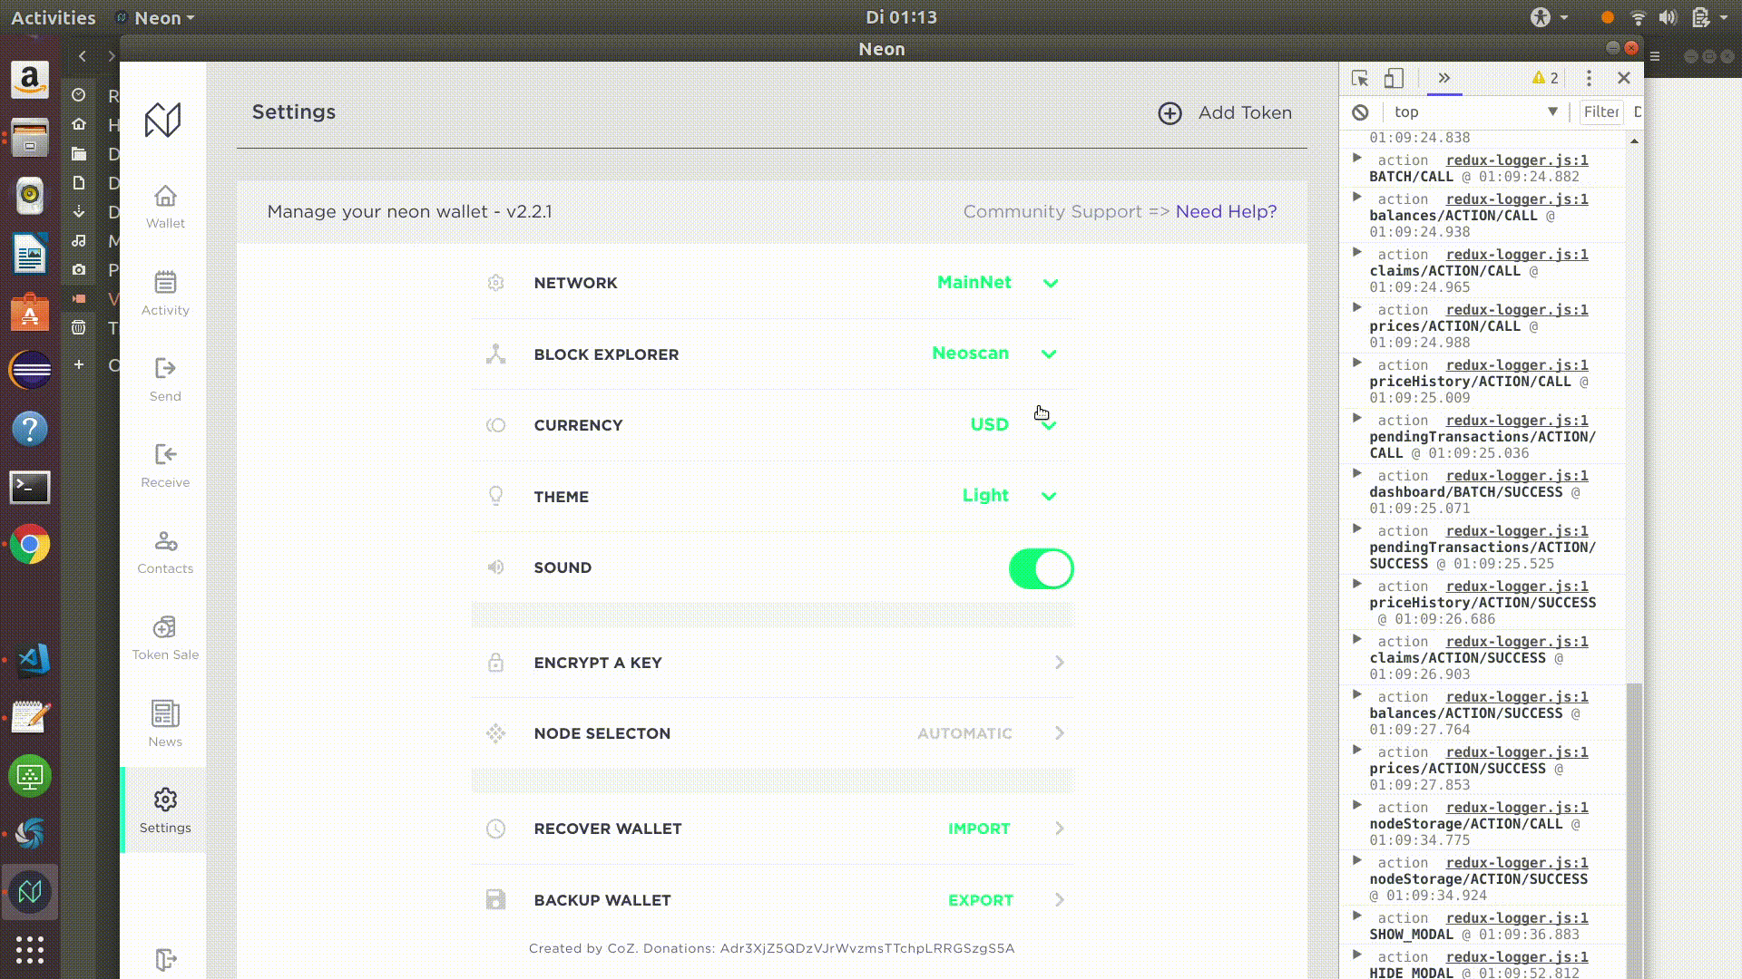Open the Need Help? support link
The width and height of the screenshot is (1742, 979).
pyautogui.click(x=1226, y=211)
